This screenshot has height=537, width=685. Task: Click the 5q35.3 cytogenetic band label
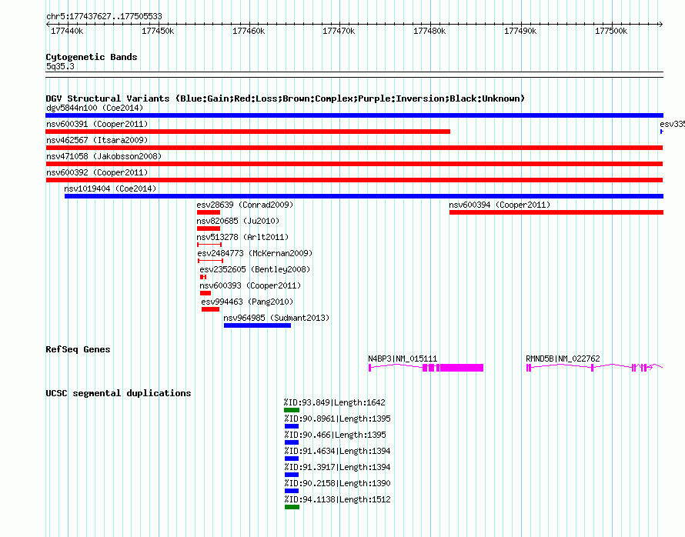click(x=60, y=67)
